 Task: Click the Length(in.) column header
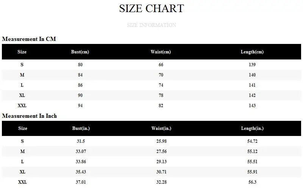click(x=252, y=128)
